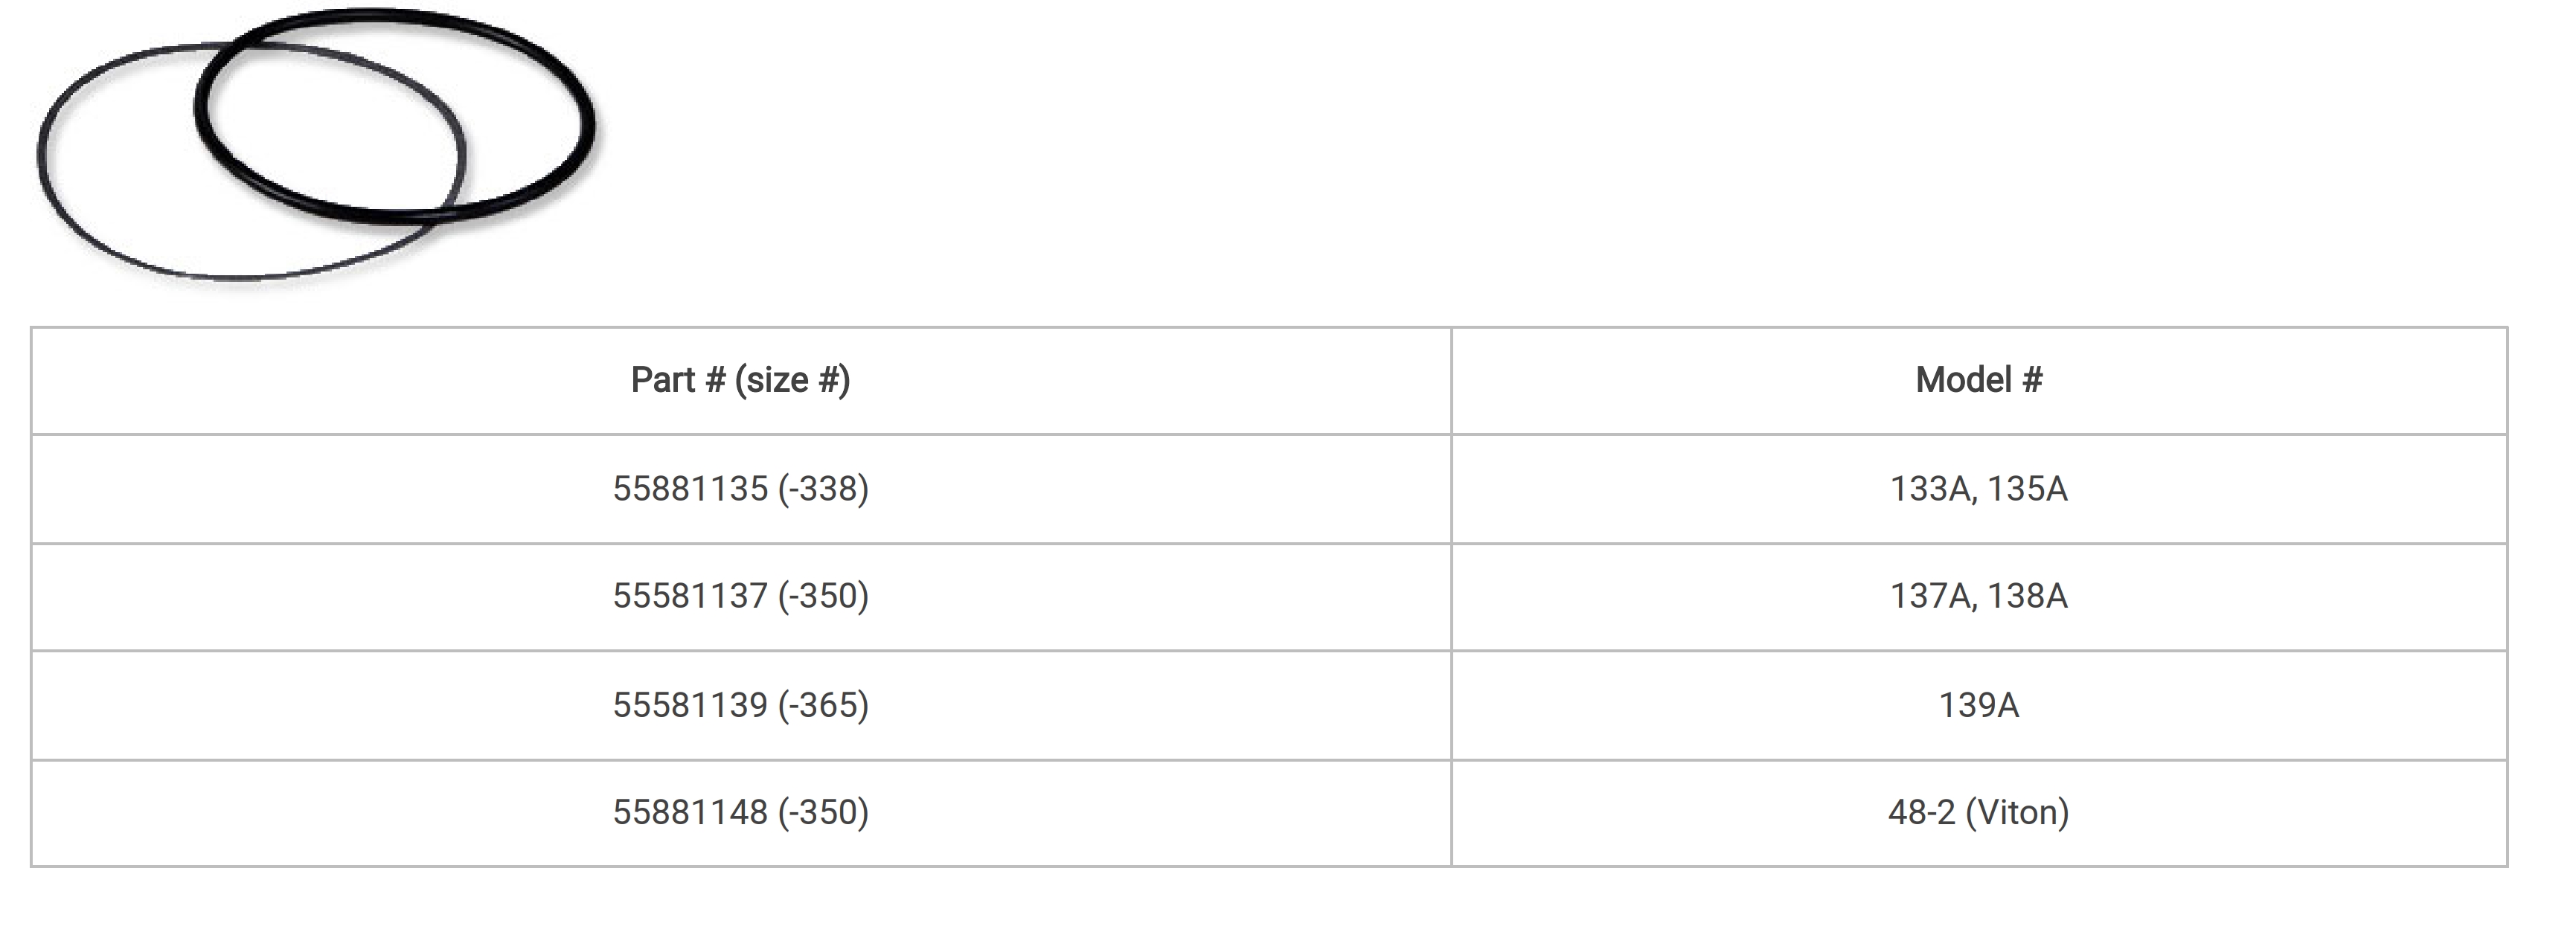Click size (-350) beside part 55881148
The height and width of the screenshot is (932, 2576).
(x=823, y=812)
